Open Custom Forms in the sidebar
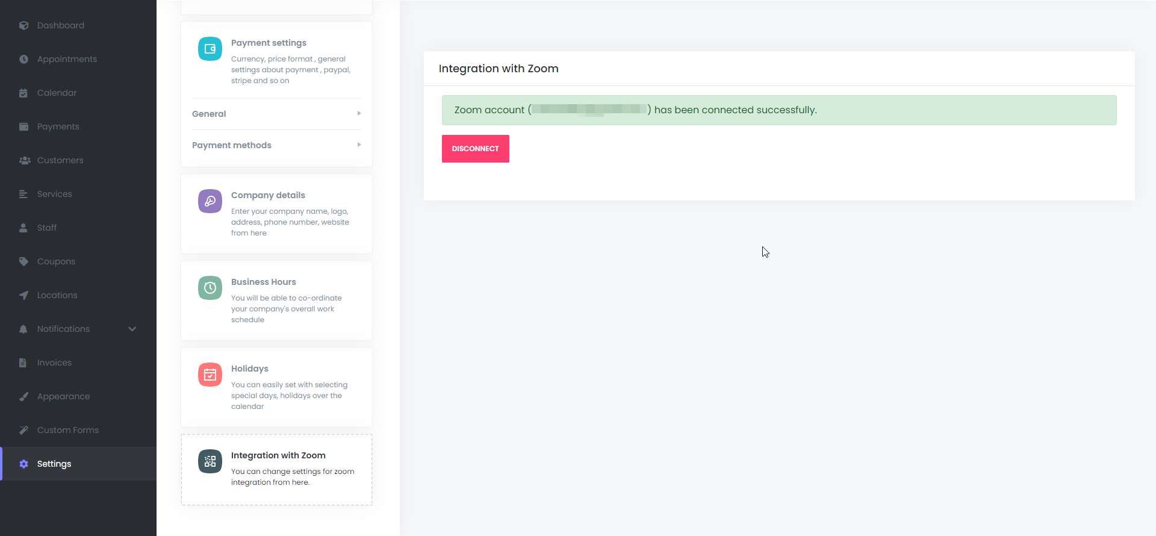1156x536 pixels. click(x=67, y=430)
